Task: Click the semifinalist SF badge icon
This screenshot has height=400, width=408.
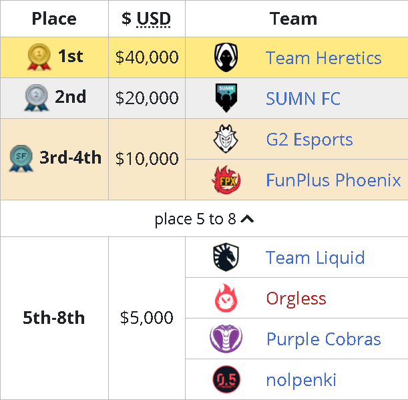Action: tap(21, 159)
